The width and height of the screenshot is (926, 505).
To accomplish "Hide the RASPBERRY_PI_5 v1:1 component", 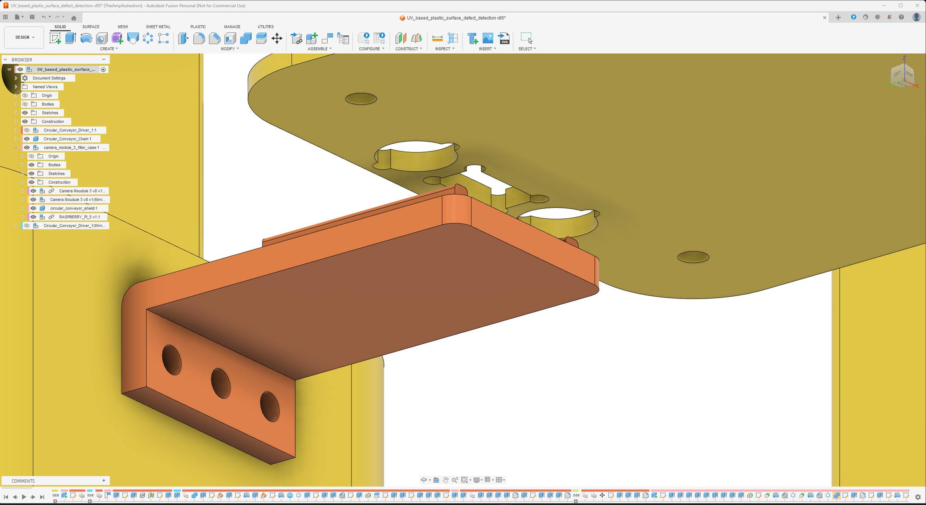I will (x=33, y=217).
